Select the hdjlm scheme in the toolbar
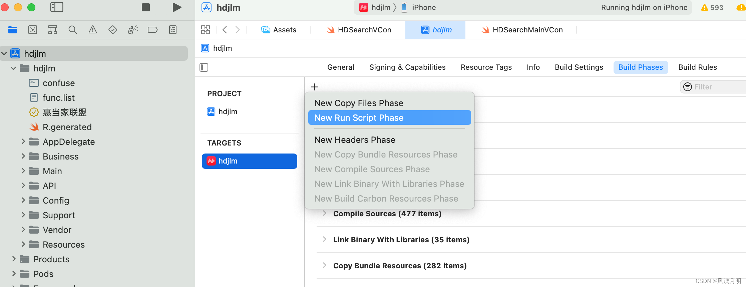 pyautogui.click(x=375, y=7)
